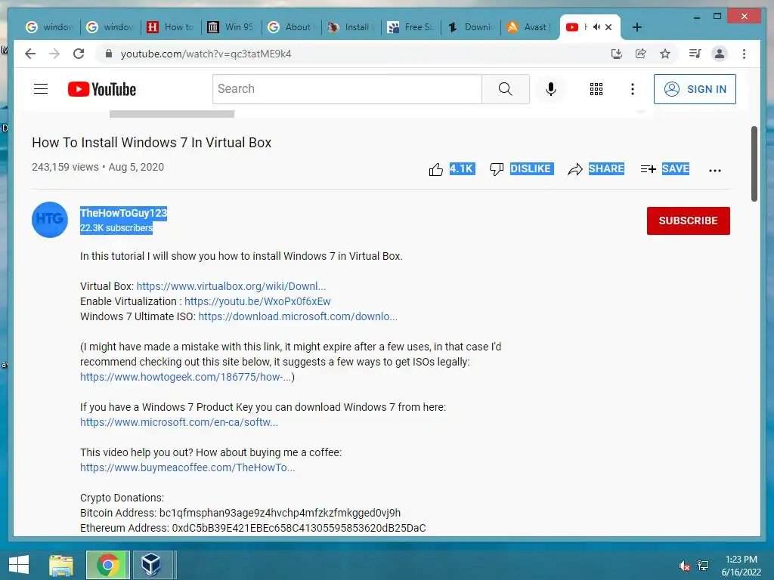
Task: Open TheHowToGuy123 channel name link
Action: click(123, 213)
